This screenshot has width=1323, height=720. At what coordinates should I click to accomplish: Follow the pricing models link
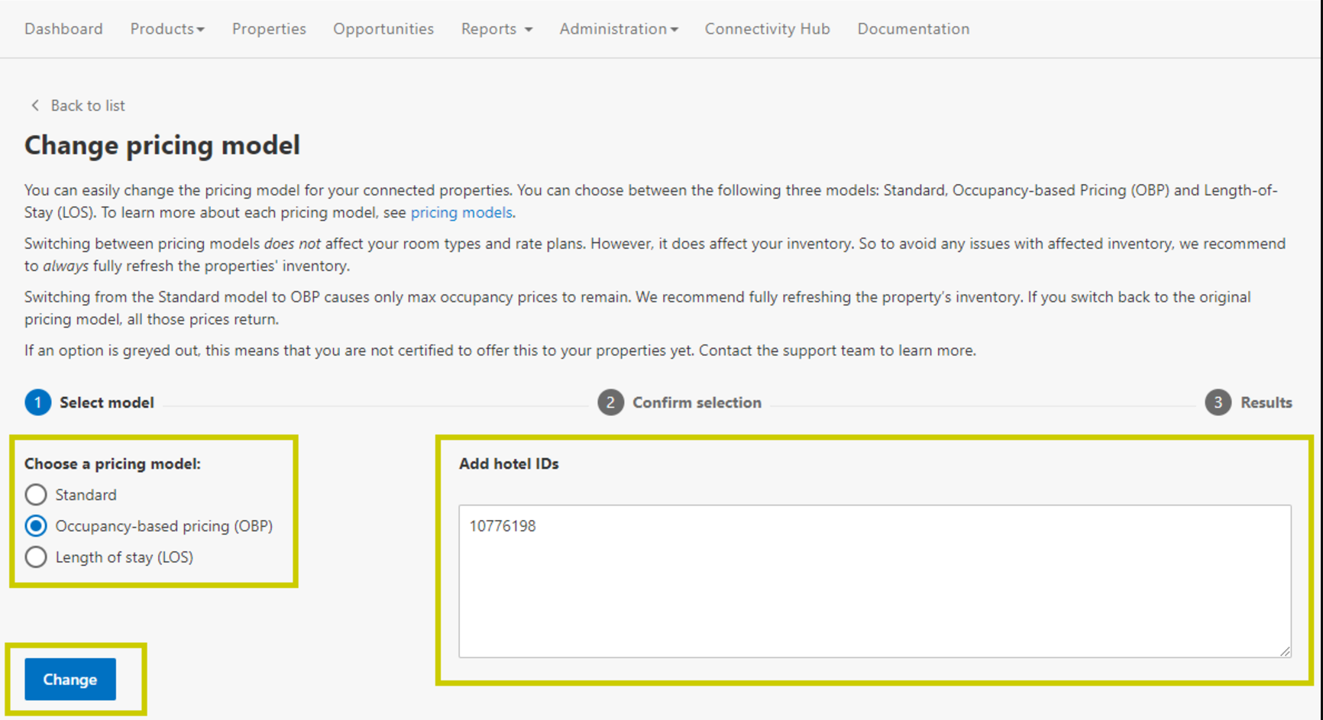461,212
